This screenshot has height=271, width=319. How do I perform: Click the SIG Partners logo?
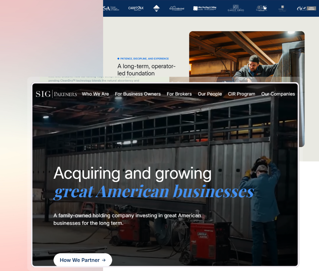tap(56, 94)
